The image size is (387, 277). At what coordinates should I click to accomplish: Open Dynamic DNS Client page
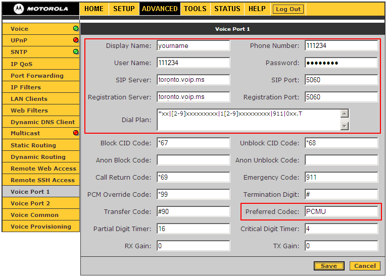click(x=42, y=122)
